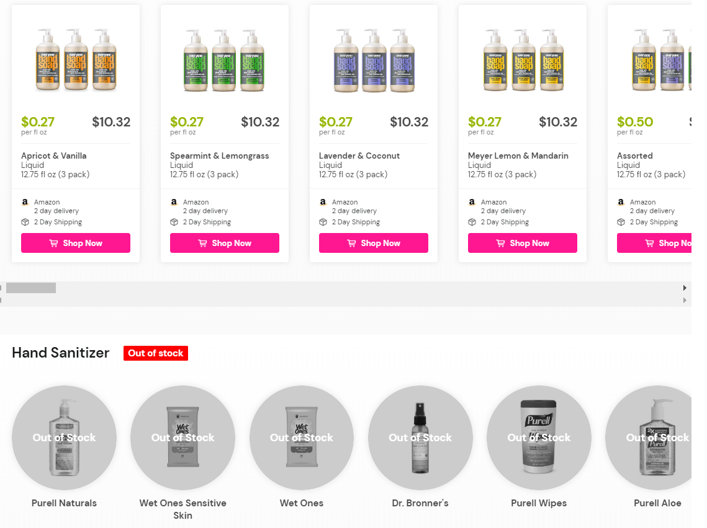Click shipping box icon in Lavender card
The height and width of the screenshot is (528, 707).
[x=323, y=222]
